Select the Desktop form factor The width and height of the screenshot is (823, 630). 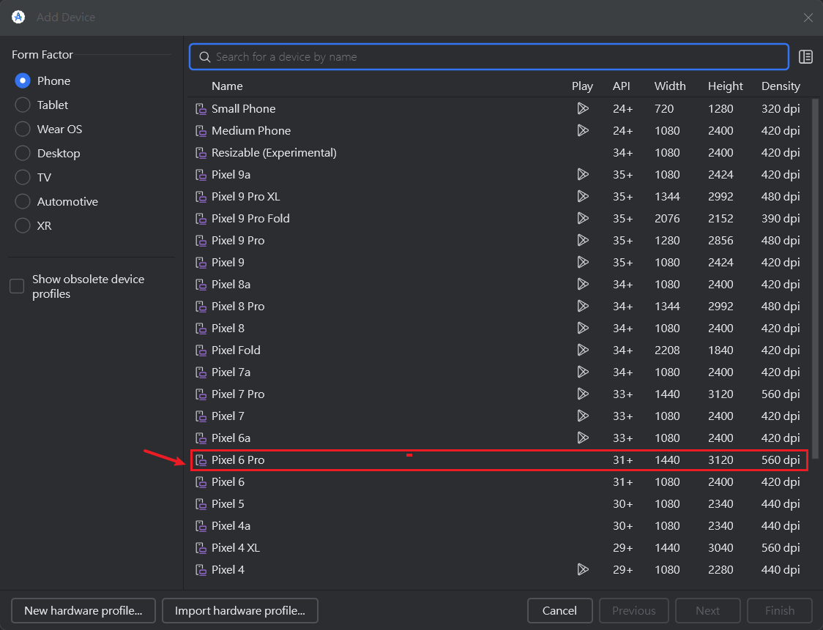click(x=23, y=153)
